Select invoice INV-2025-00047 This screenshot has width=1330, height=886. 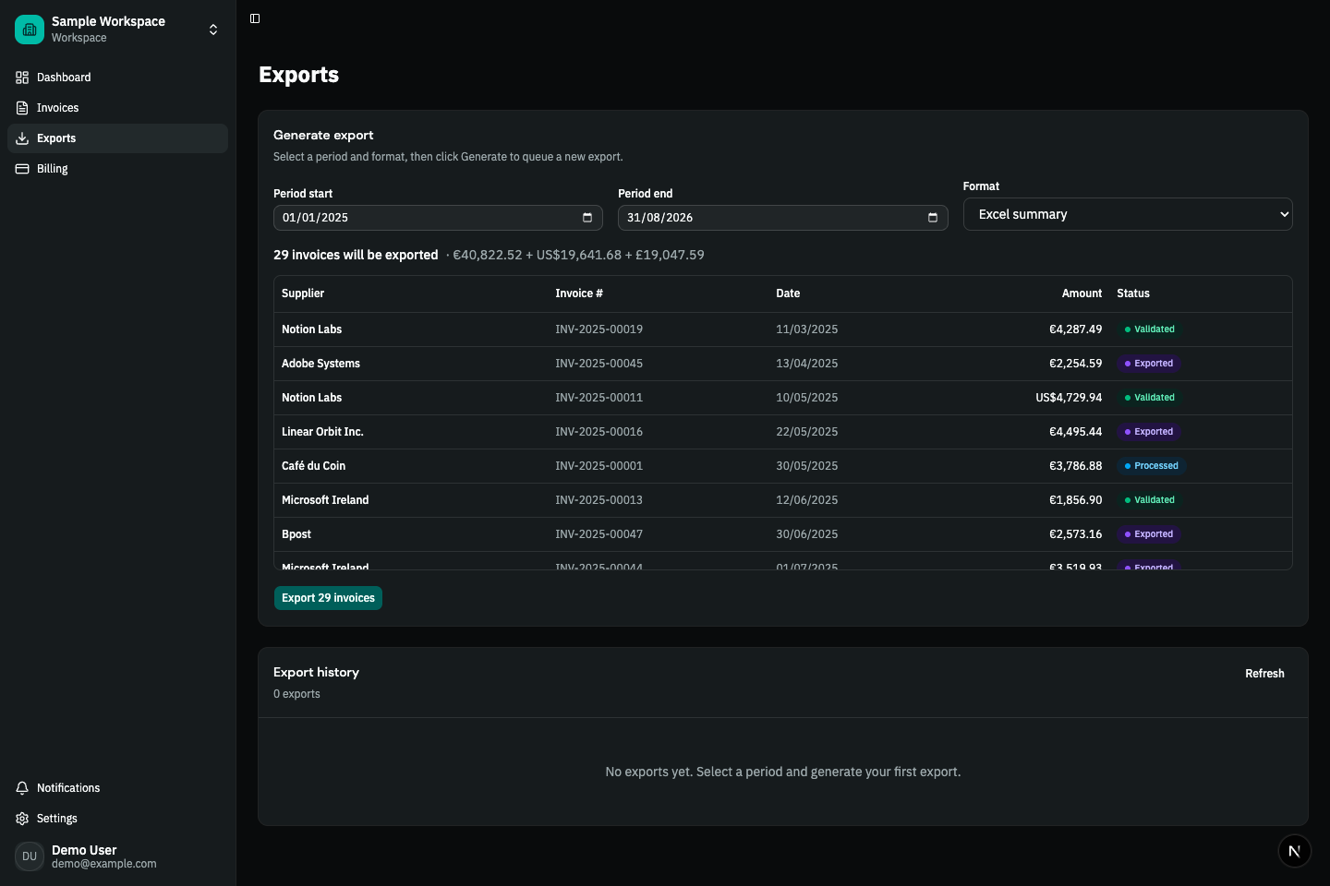(598, 534)
